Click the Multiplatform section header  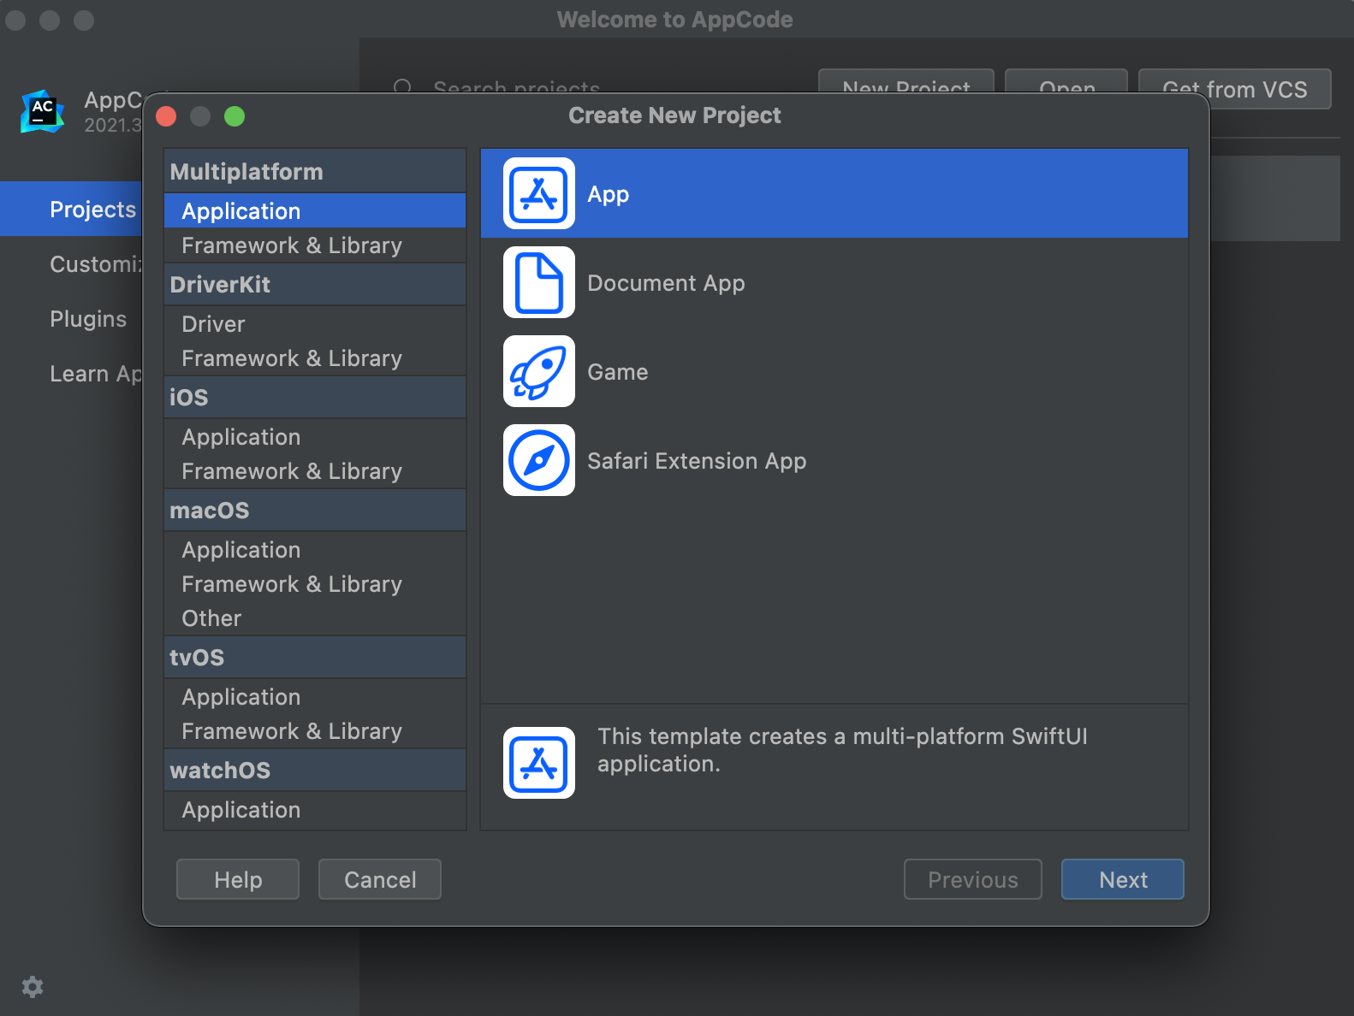click(x=315, y=171)
